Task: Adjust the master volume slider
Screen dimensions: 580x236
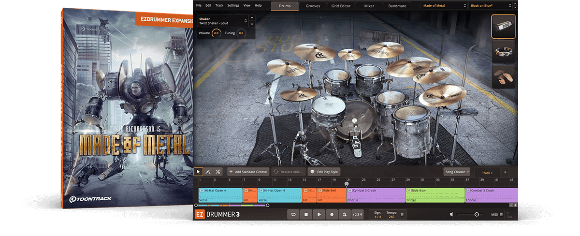Action: tap(476, 214)
